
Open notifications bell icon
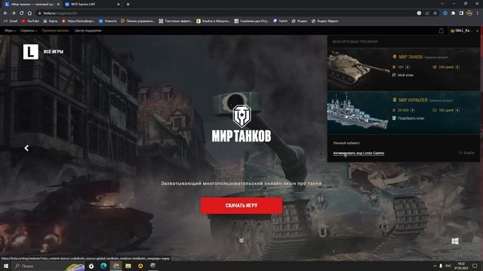[x=441, y=31]
